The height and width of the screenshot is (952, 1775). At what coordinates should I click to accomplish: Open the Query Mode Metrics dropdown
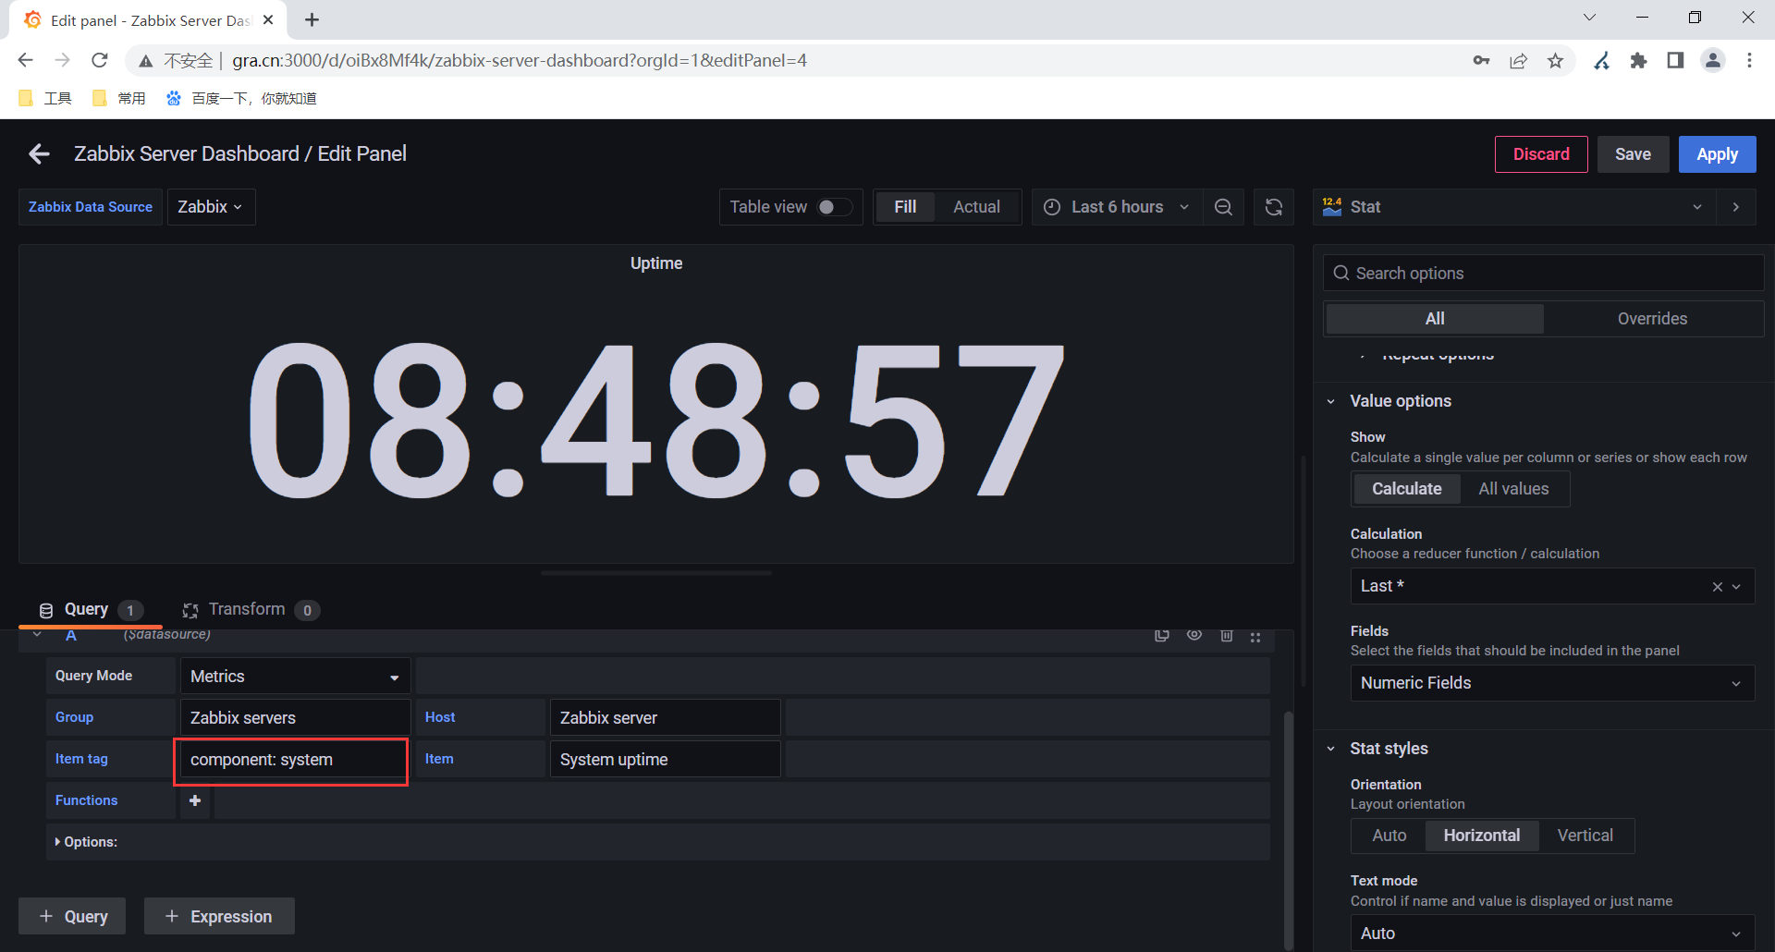tap(295, 677)
